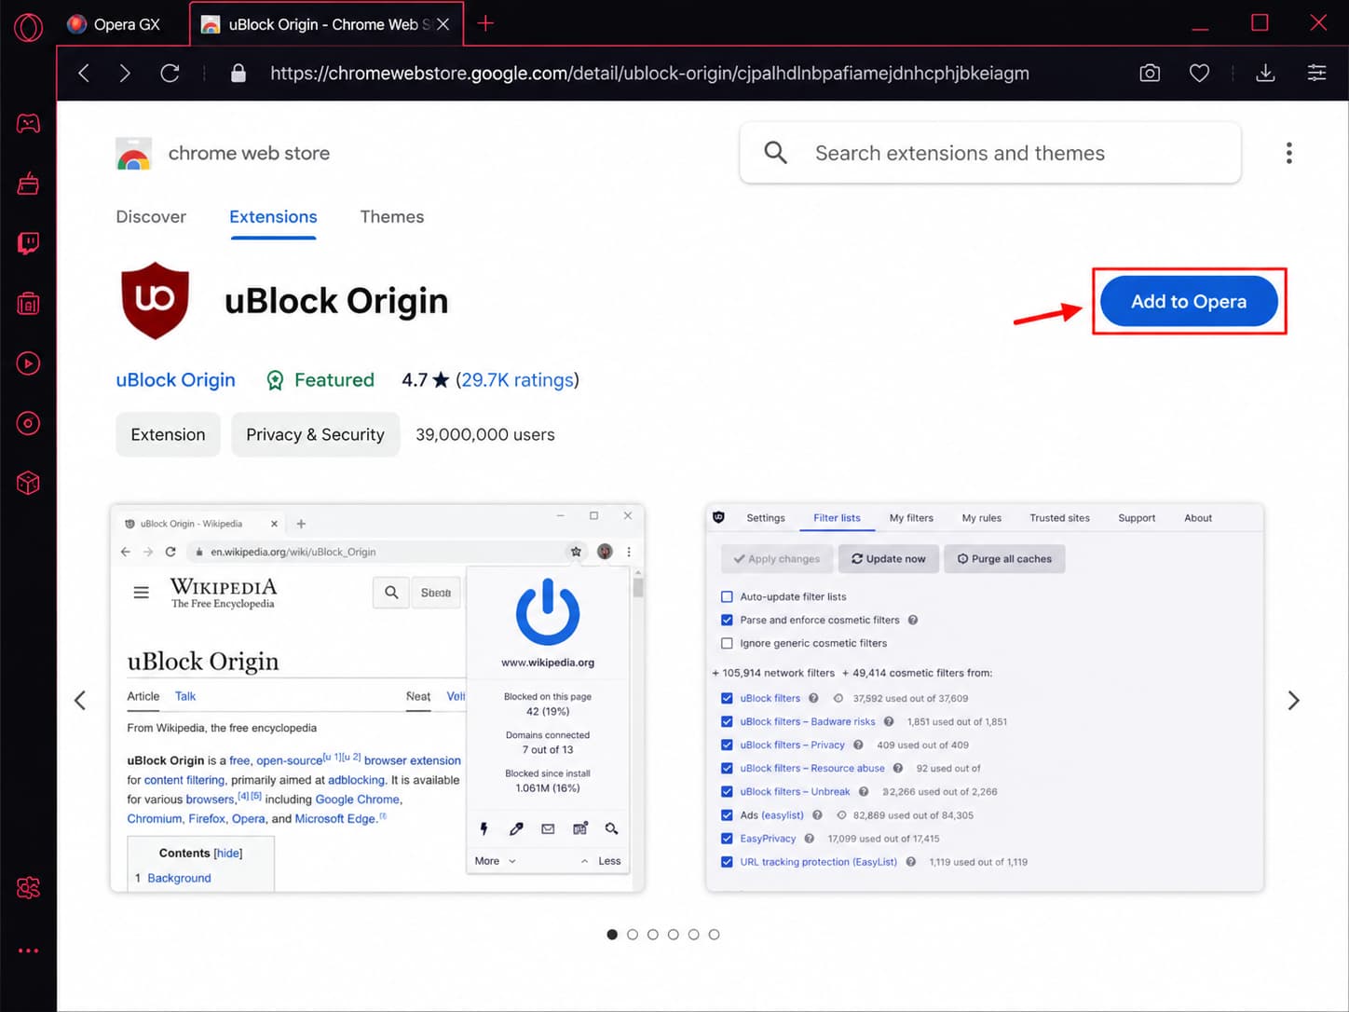Click the uBlock Origin shield logo

[x=155, y=300]
